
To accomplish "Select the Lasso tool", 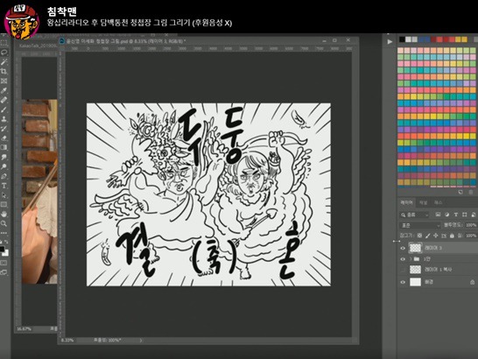I will (4, 53).
